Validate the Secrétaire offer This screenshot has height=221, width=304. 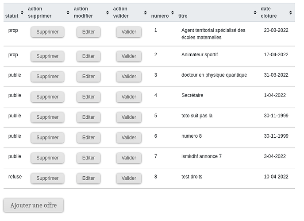tap(129, 97)
